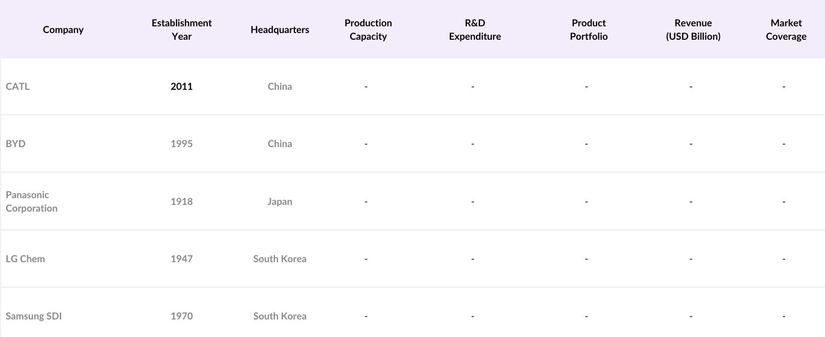This screenshot has width=825, height=337.
Task: Click the Company column header
Action: tap(63, 29)
